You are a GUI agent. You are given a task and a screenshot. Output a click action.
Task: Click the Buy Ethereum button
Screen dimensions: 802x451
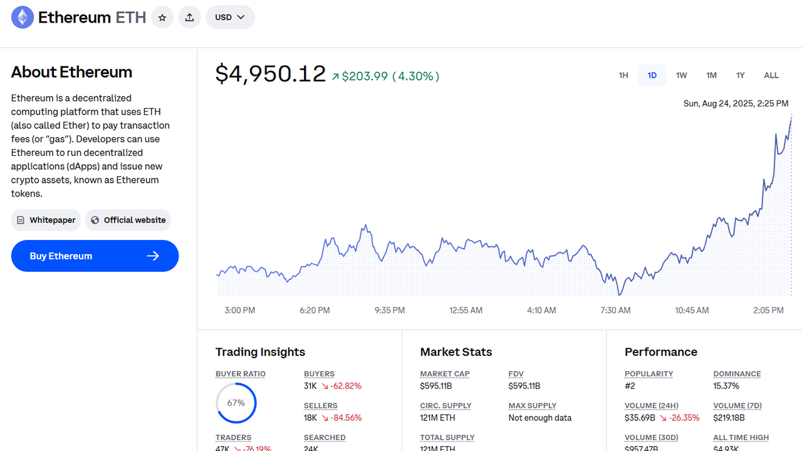pos(95,256)
